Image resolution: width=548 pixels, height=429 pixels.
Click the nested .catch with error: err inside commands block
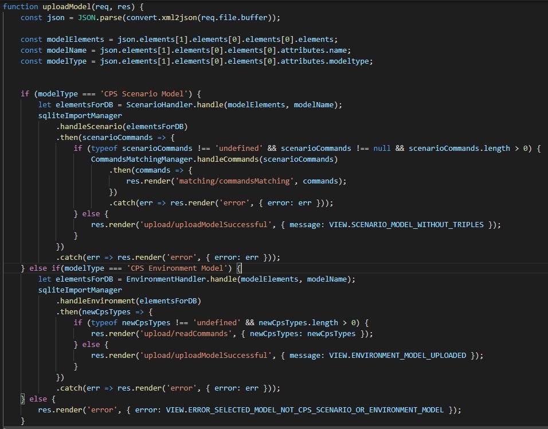coord(221,203)
